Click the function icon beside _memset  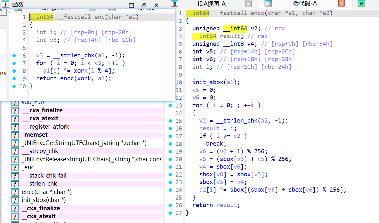coord(15,135)
